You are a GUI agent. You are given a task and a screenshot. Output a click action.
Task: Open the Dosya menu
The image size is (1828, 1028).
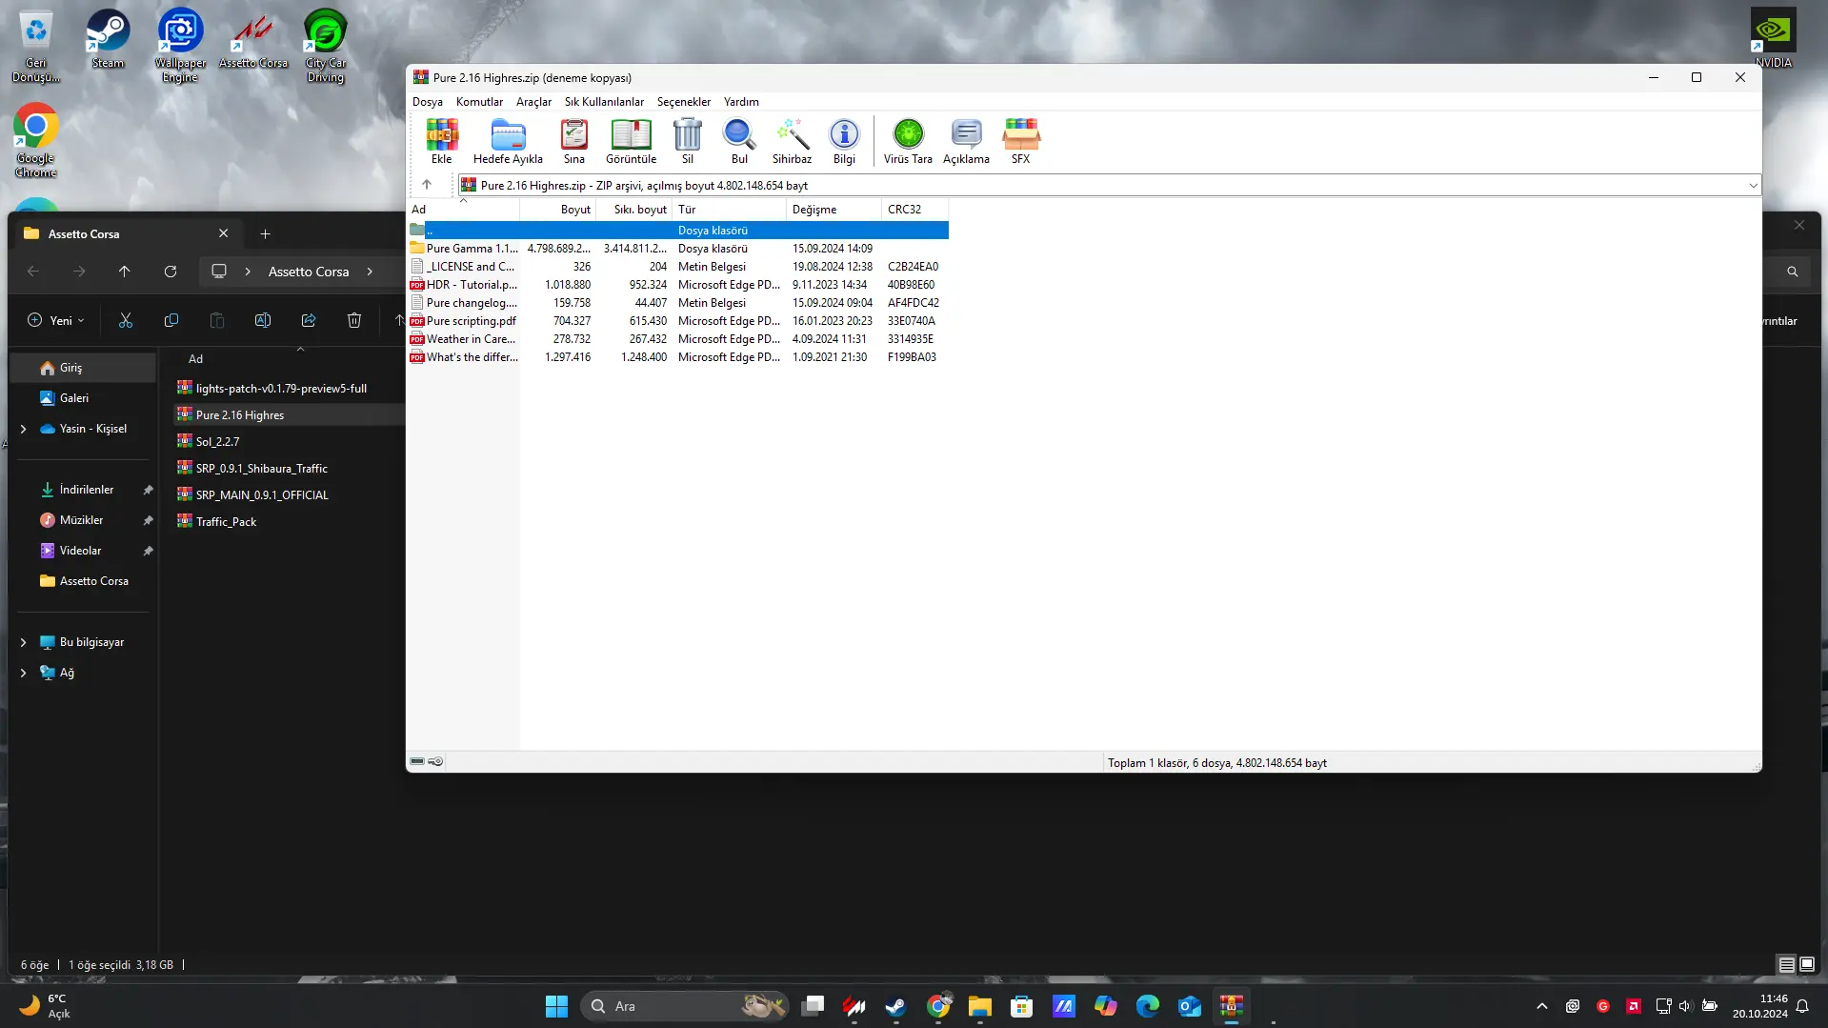click(x=427, y=102)
